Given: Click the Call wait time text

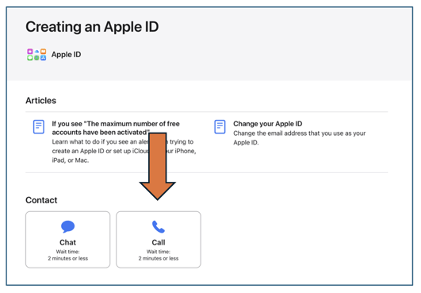Looking at the screenshot, I should tap(159, 255).
